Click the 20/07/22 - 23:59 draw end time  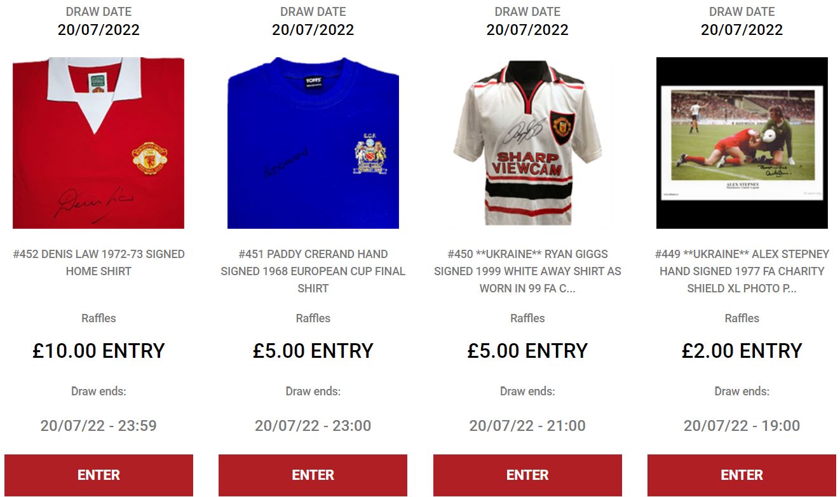point(98,426)
